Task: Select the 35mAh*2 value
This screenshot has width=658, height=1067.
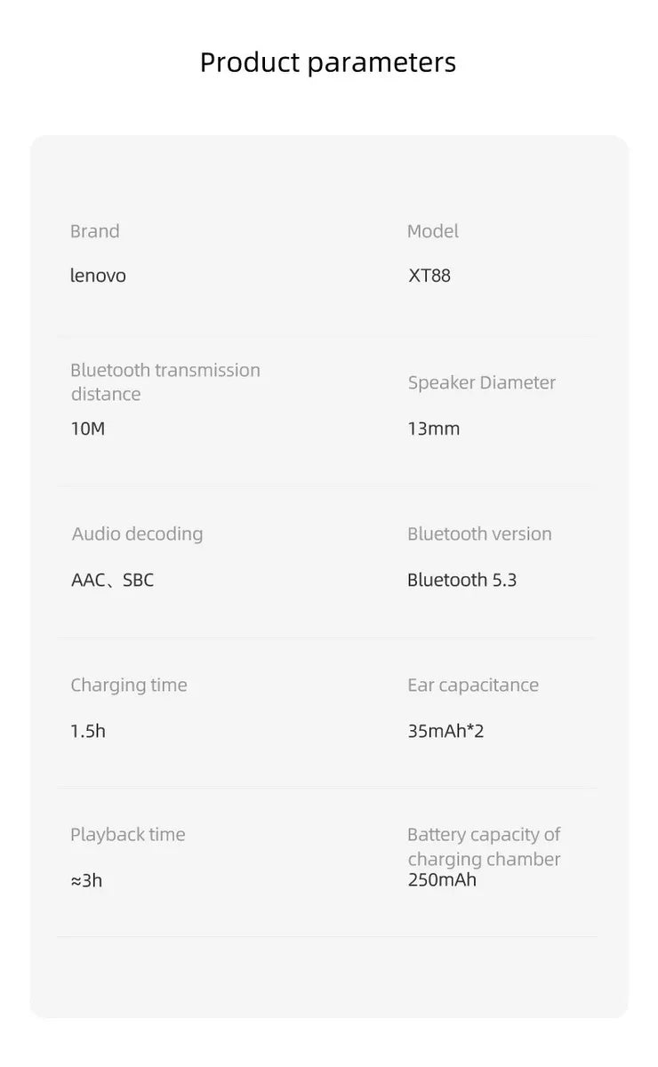Action: coord(445,731)
